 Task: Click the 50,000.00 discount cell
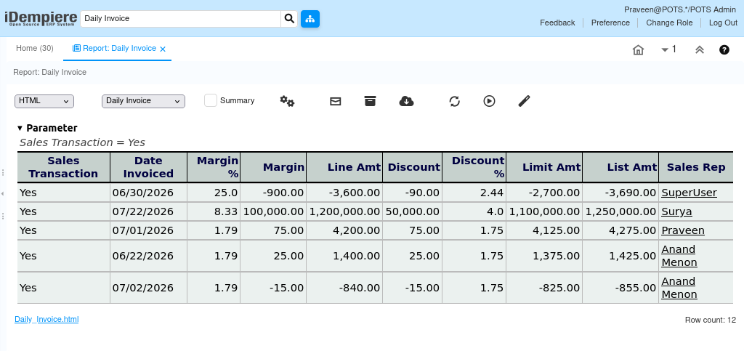413,211
